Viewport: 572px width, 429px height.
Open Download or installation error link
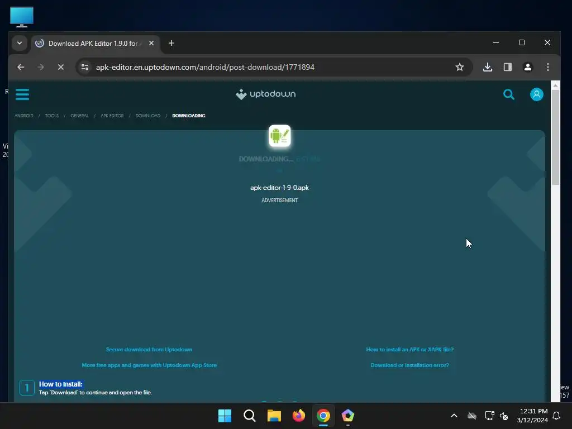click(x=409, y=365)
